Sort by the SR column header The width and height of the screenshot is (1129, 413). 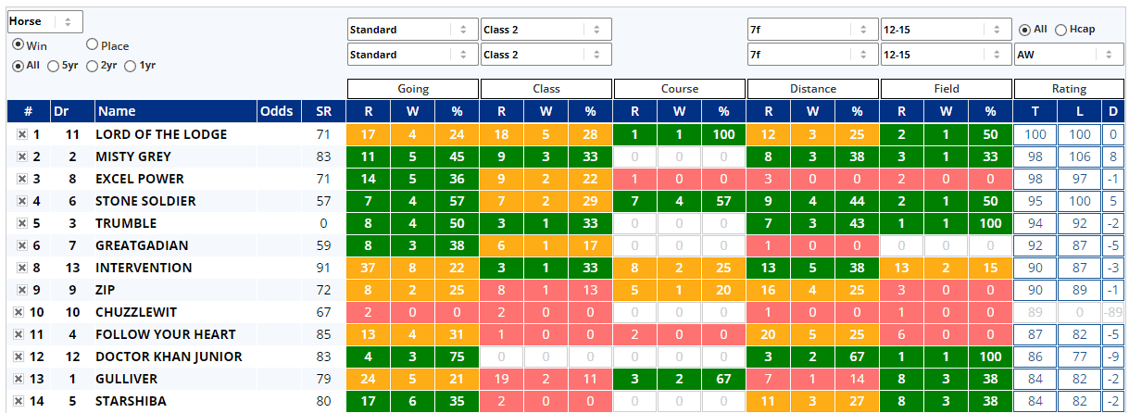(x=322, y=111)
